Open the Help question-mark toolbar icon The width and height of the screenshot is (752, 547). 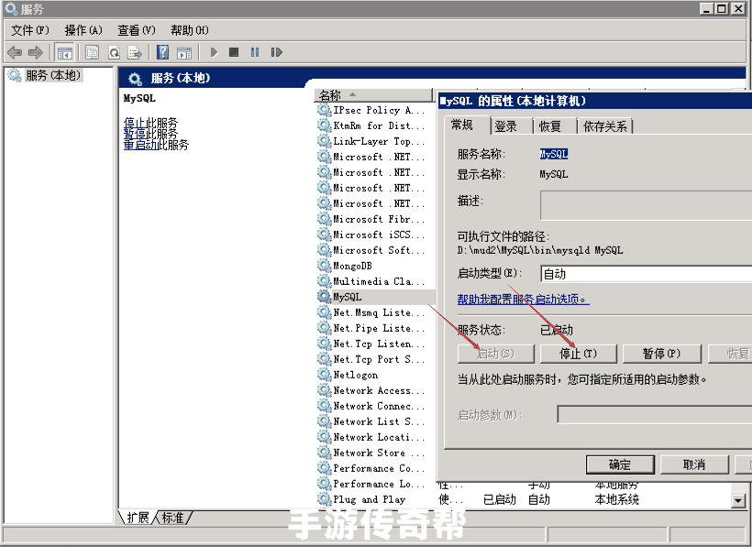coord(162,52)
